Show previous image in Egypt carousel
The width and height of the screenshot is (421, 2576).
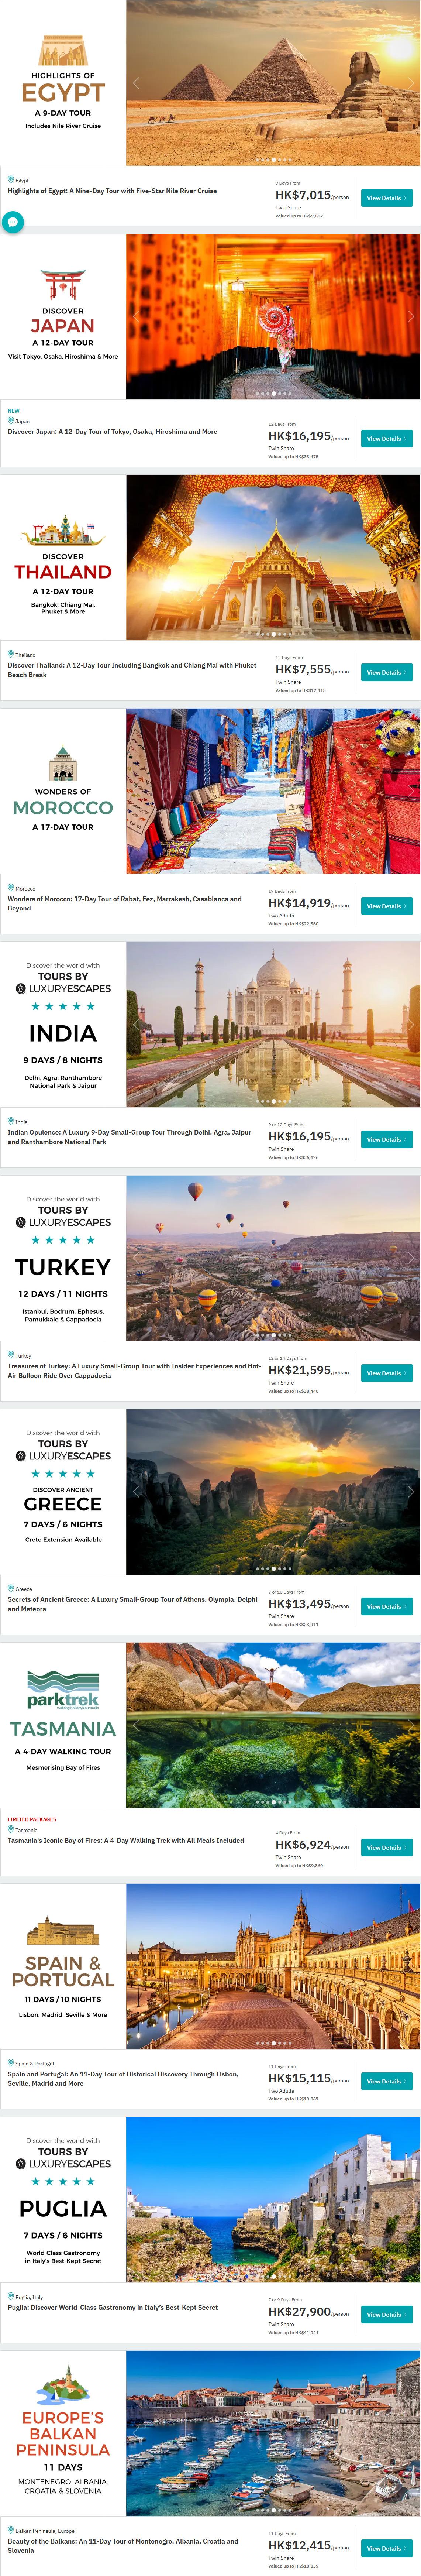(137, 83)
